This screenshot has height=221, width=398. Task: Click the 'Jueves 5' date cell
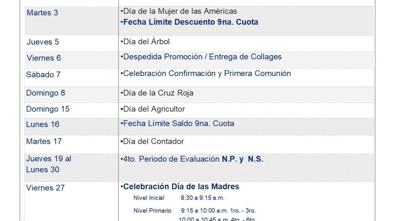(x=71, y=43)
